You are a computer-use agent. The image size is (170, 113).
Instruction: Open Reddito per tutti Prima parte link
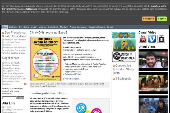coord(14,49)
